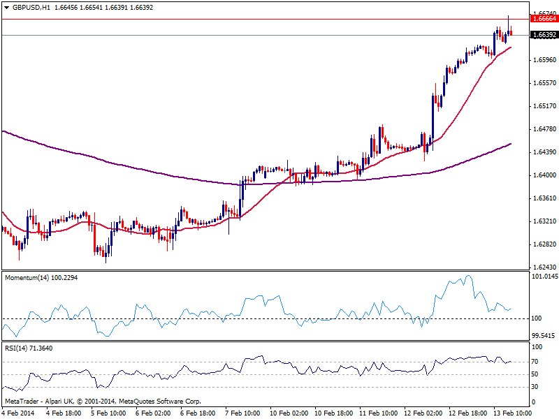
Task: Click the 1.62820 price axis label
Action: tap(544, 244)
